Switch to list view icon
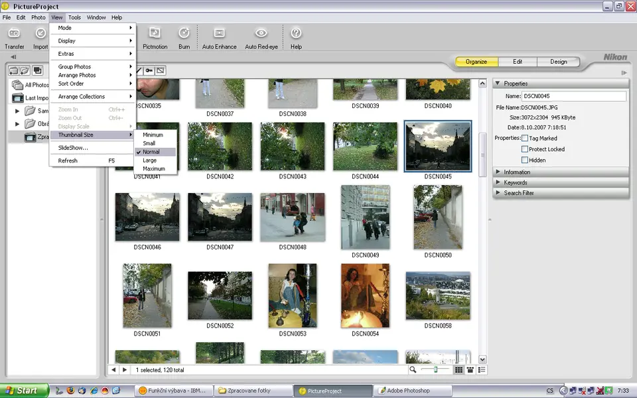Image resolution: width=637 pixels, height=398 pixels. 482,369
